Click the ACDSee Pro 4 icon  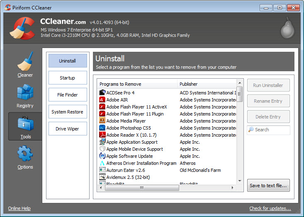pyautogui.click(x=102, y=92)
